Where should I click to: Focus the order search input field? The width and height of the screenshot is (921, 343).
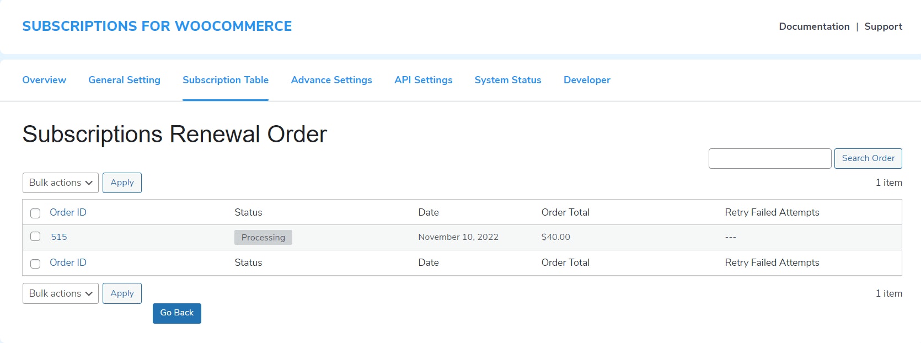770,158
